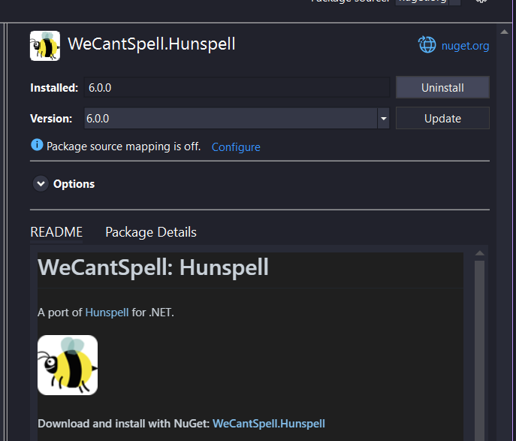Follow the Hunspell link in README

[x=107, y=313]
